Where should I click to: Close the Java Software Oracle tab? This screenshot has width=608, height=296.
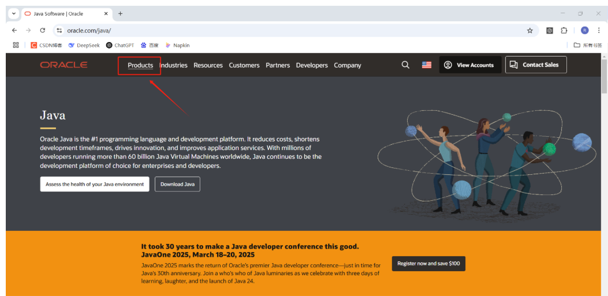click(106, 14)
